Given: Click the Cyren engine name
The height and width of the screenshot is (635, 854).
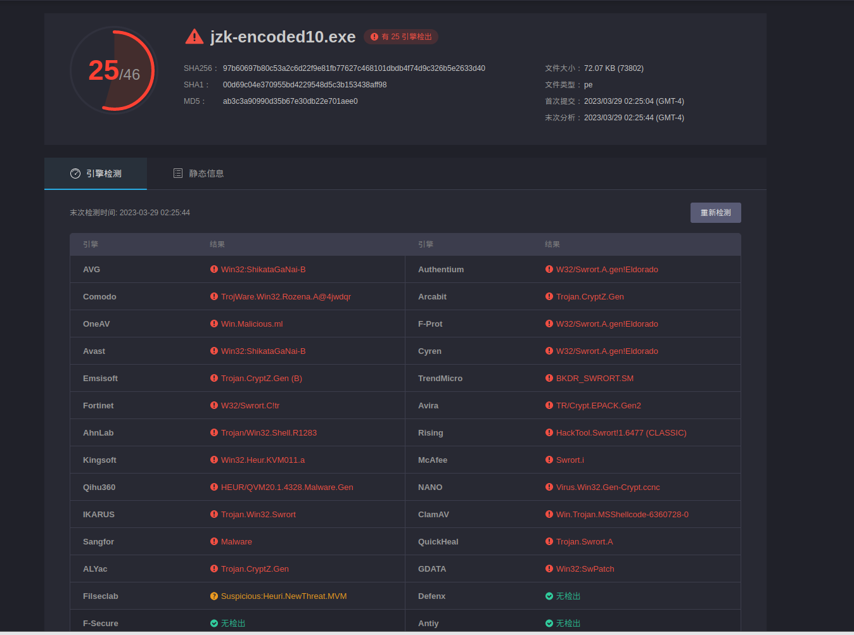Looking at the screenshot, I should coord(430,351).
